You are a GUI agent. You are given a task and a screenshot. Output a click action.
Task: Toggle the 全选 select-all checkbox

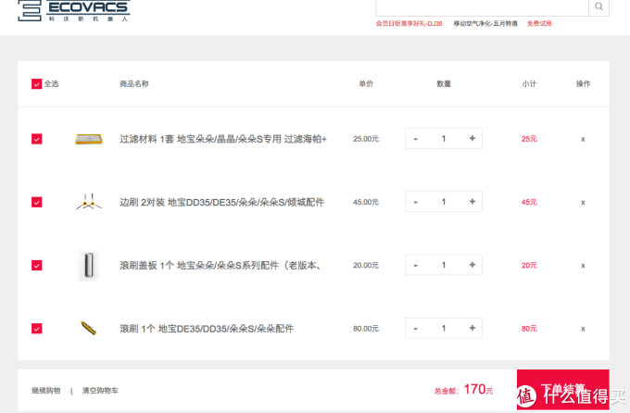pyautogui.click(x=36, y=84)
